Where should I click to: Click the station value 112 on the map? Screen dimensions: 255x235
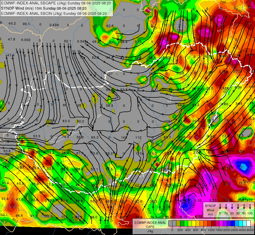(138, 138)
